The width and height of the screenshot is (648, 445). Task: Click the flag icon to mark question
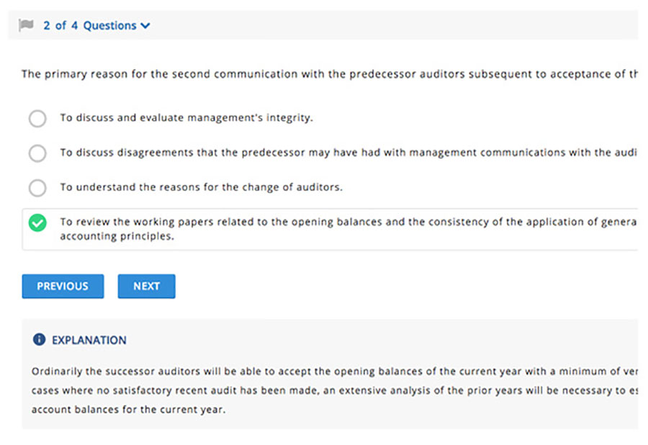point(26,25)
